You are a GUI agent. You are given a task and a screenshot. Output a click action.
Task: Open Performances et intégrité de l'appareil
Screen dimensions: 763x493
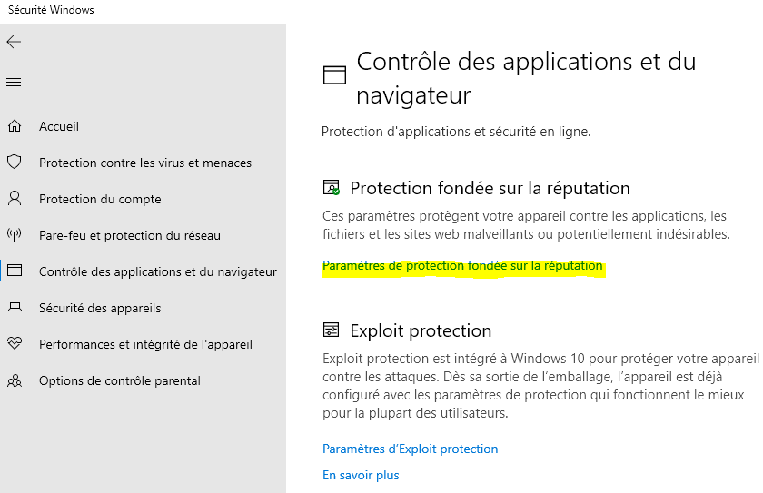click(x=145, y=344)
